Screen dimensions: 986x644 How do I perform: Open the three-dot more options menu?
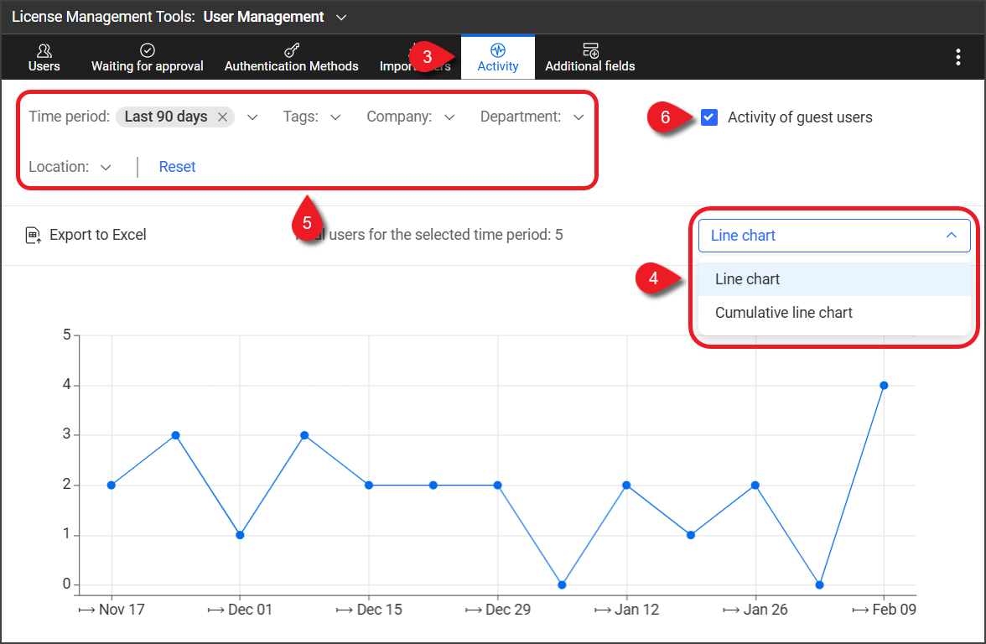click(958, 57)
